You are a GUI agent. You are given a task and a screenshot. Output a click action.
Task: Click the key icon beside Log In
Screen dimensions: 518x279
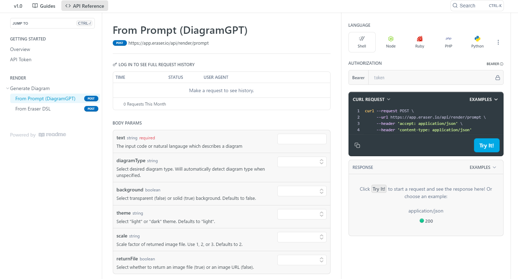point(115,65)
